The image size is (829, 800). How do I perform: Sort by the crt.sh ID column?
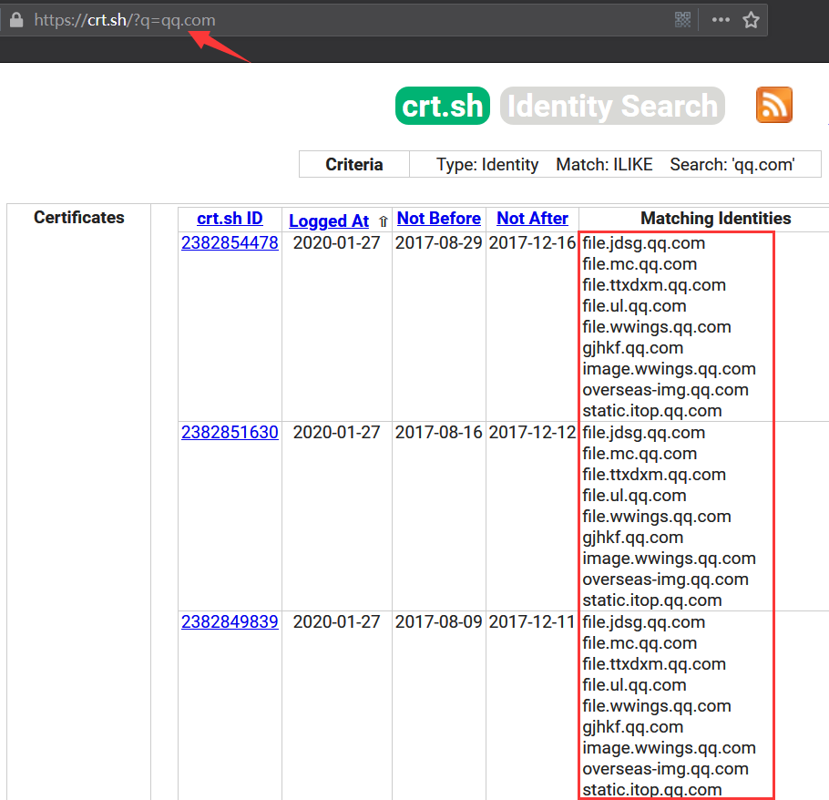click(x=230, y=219)
